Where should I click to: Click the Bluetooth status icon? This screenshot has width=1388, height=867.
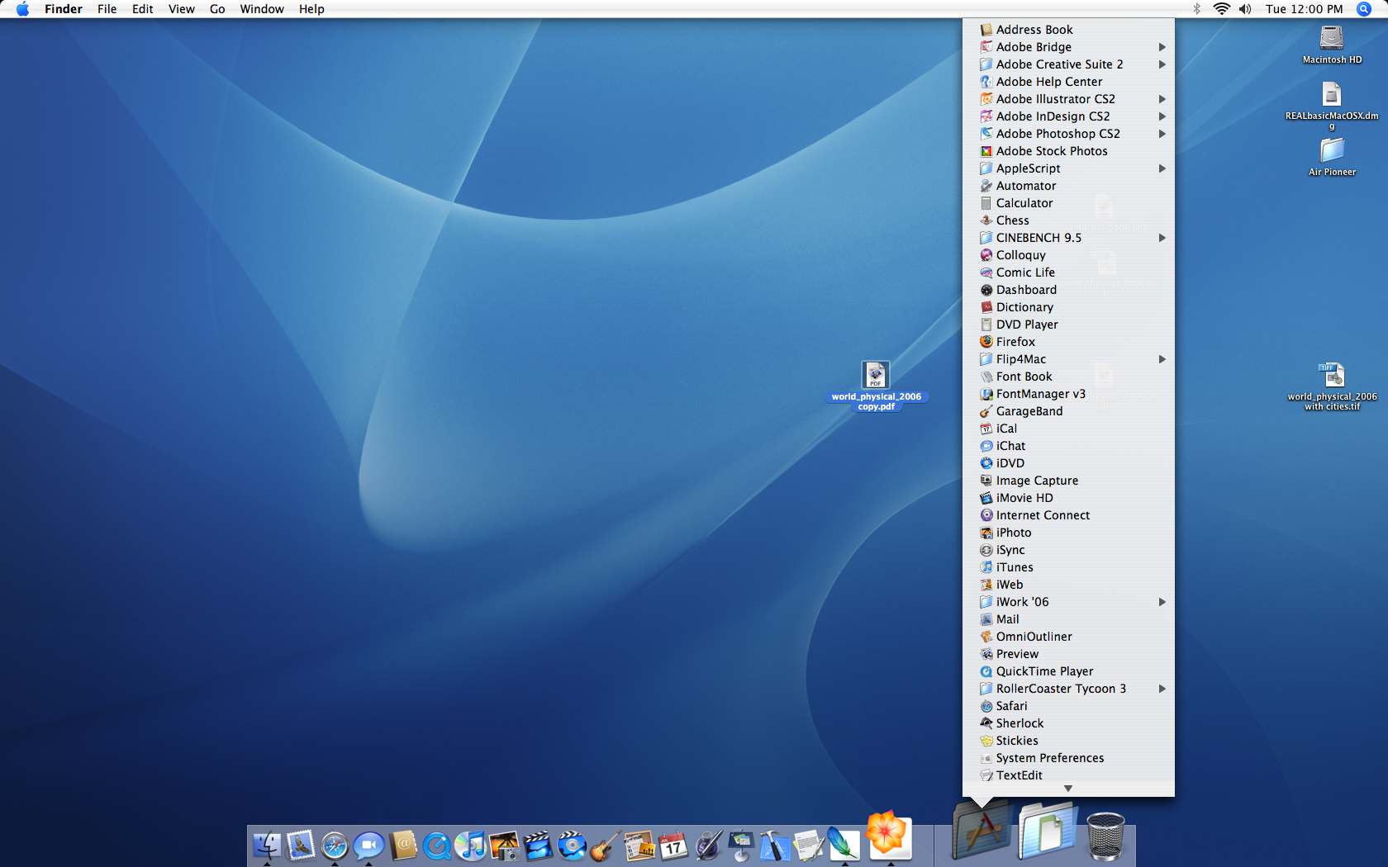click(1196, 9)
